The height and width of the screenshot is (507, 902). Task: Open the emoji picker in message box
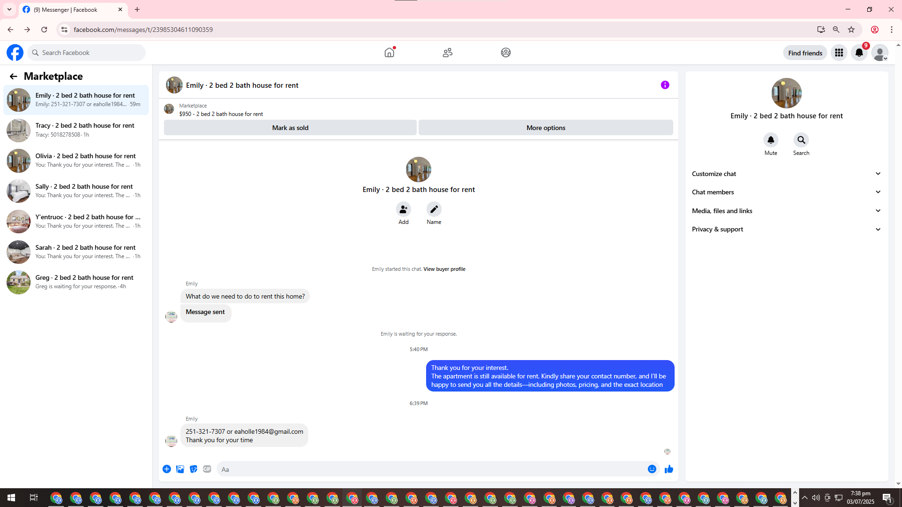point(652,469)
